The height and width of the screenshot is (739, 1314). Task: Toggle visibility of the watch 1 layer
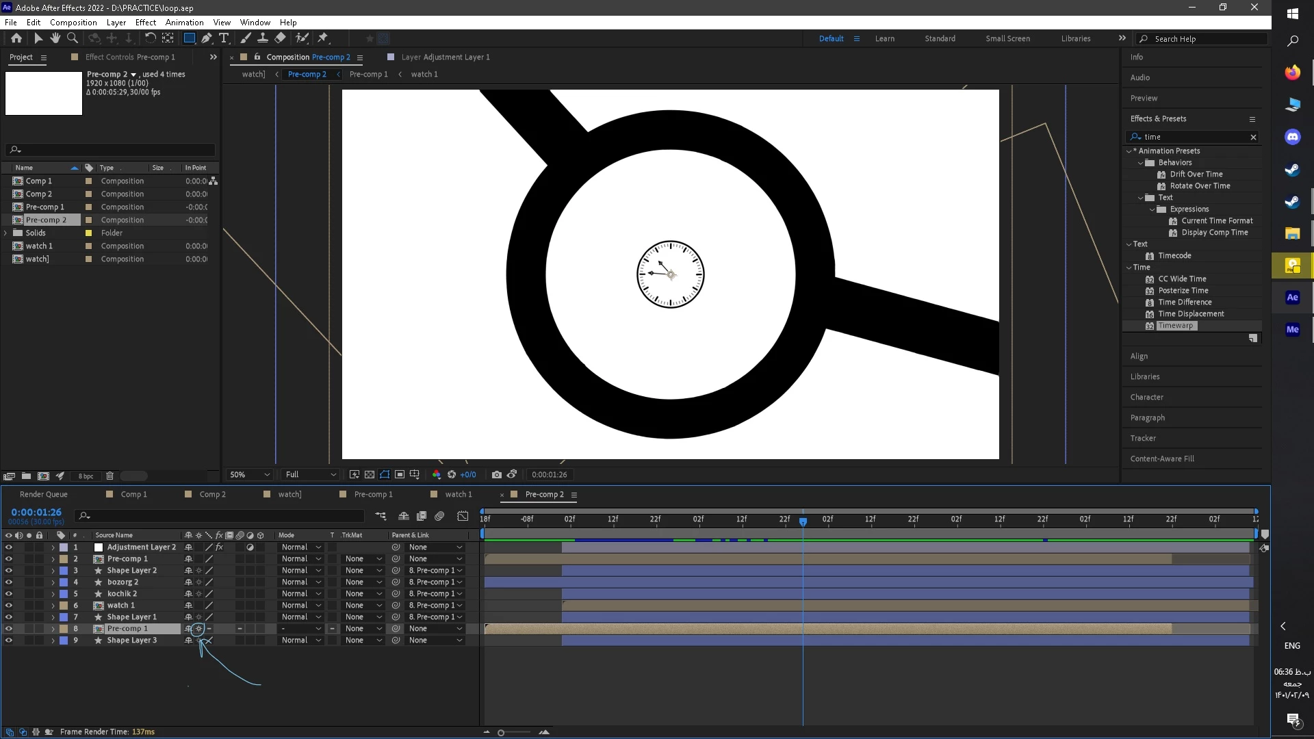8,606
